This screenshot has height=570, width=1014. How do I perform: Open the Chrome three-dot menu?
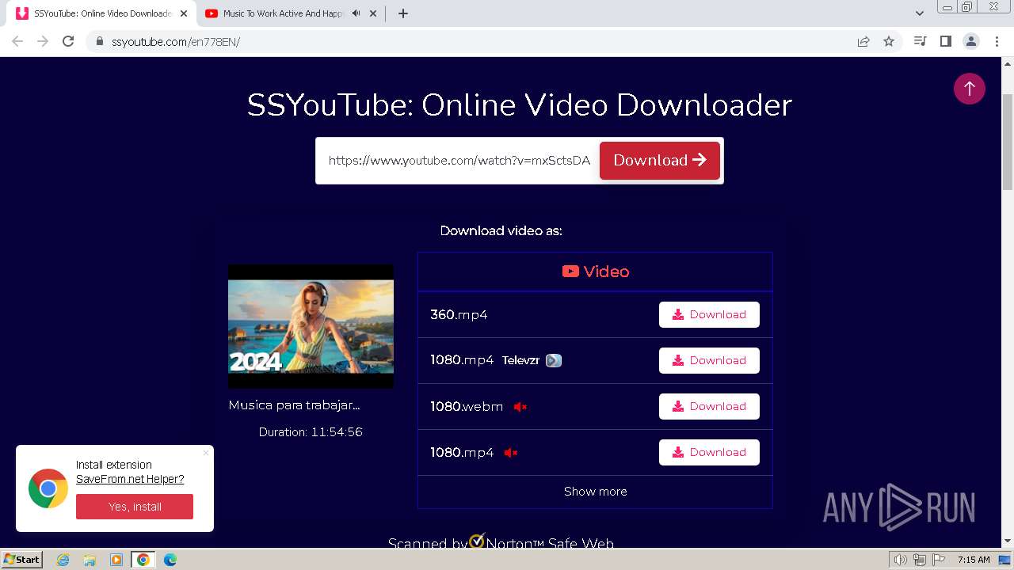(997, 41)
